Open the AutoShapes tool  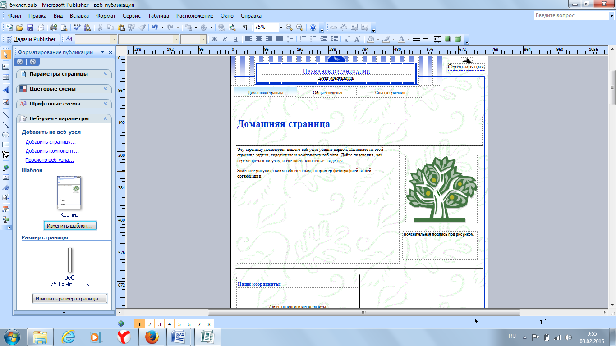click(6, 155)
